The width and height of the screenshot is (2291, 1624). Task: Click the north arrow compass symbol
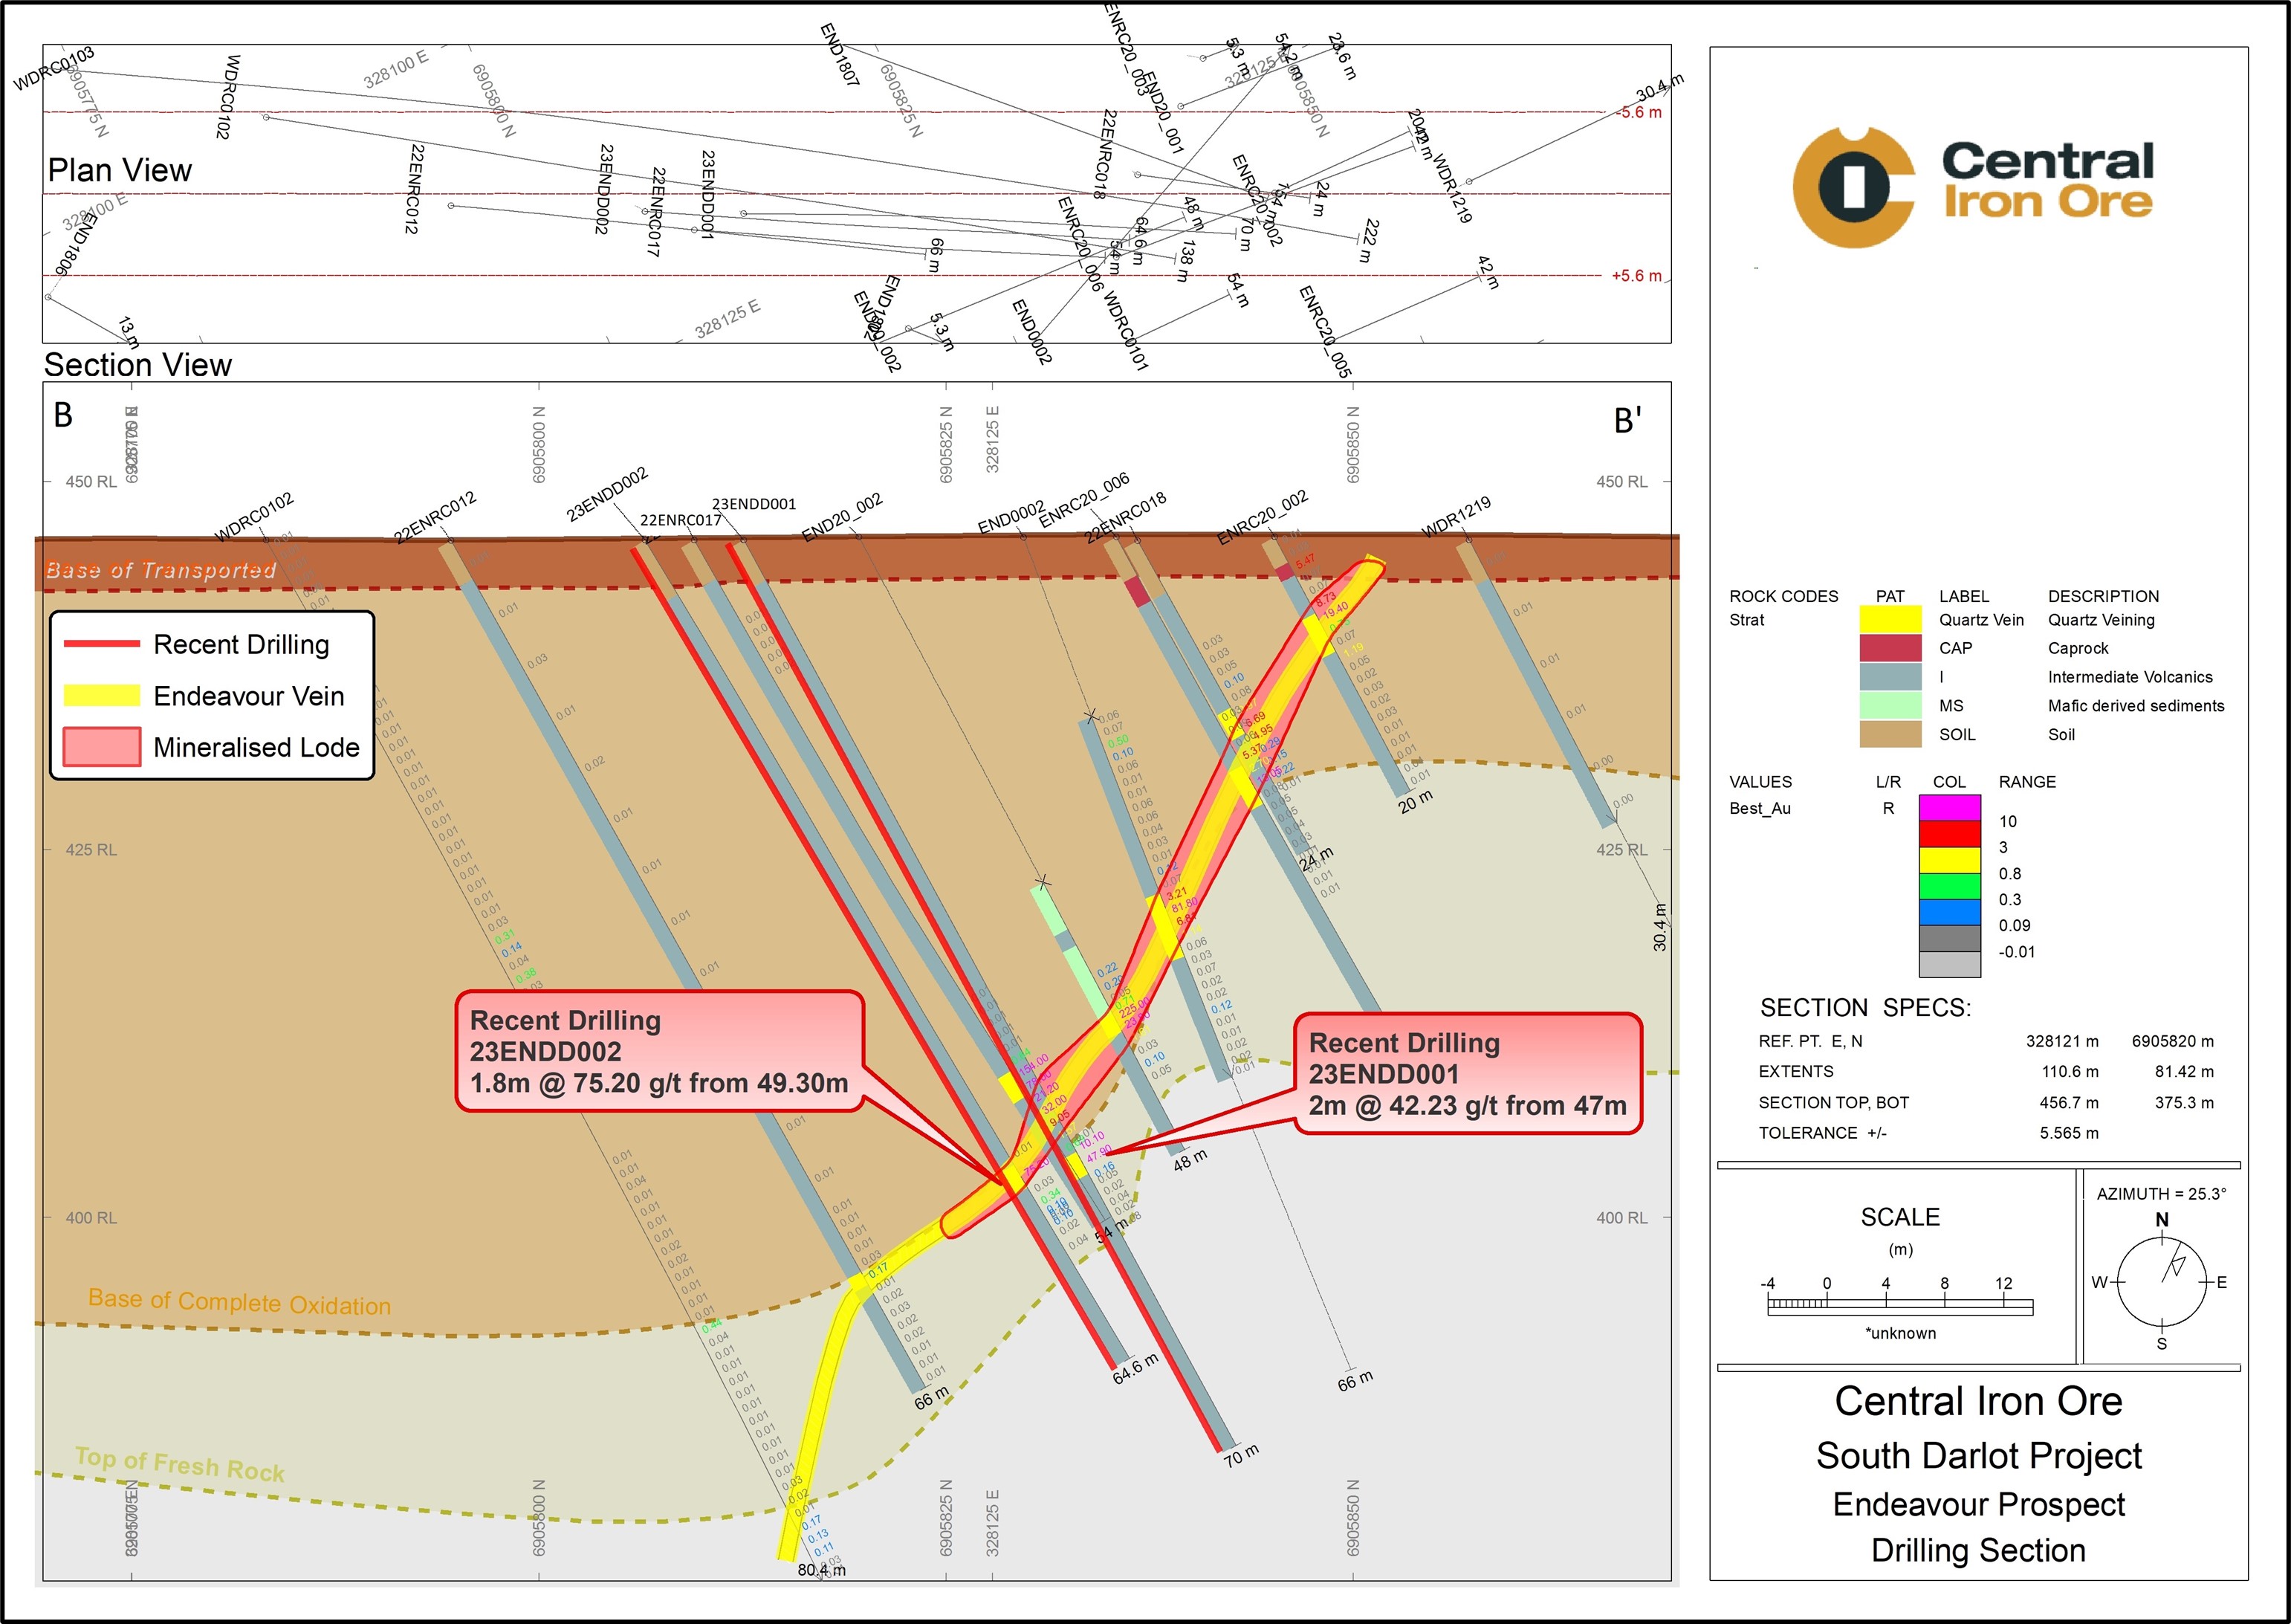click(x=2161, y=1282)
